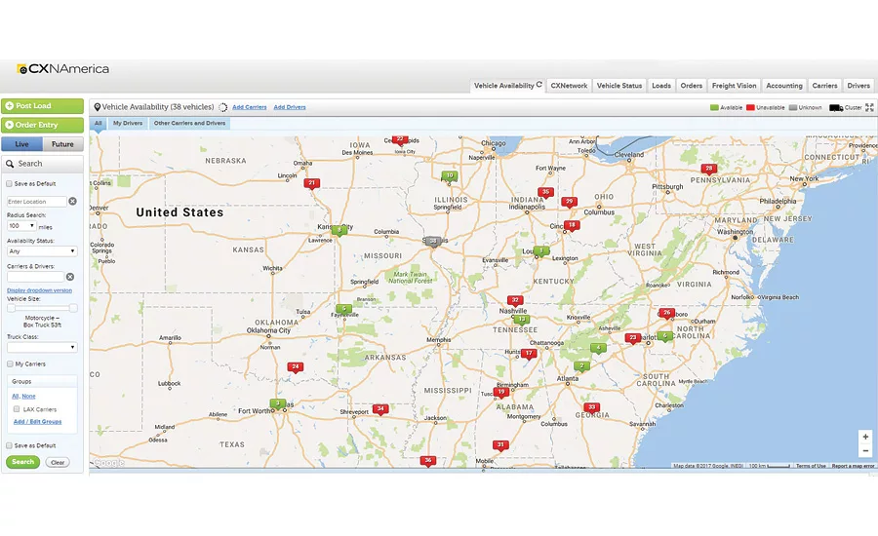Click red marker 28 in Pennsylvania
The height and width of the screenshot is (536, 878).
coord(709,169)
